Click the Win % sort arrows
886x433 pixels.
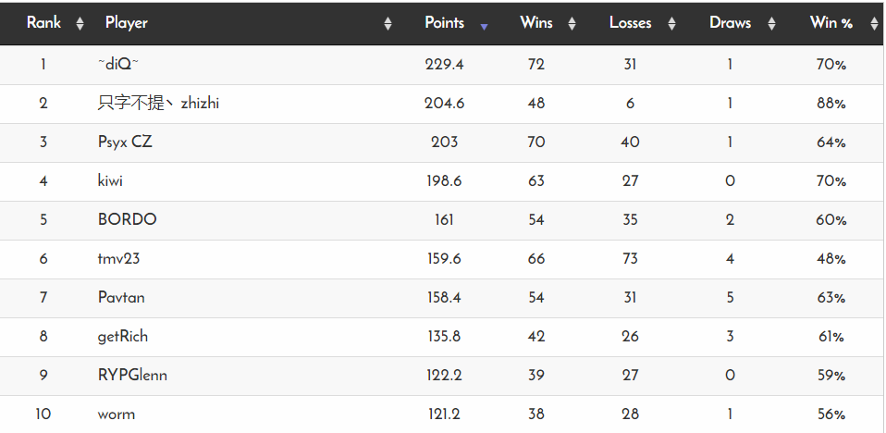tap(872, 24)
